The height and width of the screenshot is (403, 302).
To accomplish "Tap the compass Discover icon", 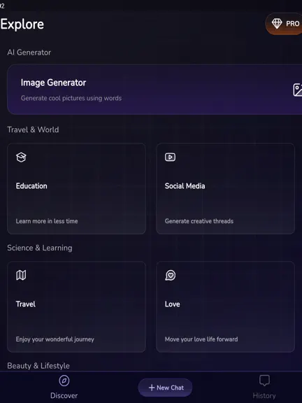I will coord(64,381).
